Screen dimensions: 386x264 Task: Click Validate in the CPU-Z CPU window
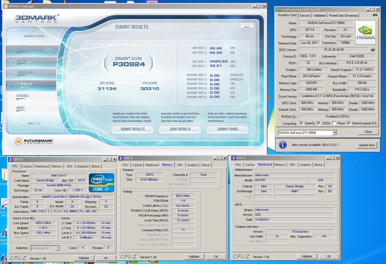coord(84,258)
